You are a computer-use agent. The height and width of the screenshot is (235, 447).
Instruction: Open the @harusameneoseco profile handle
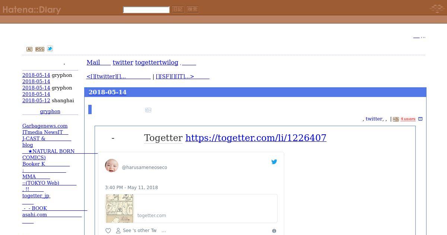coord(145,167)
